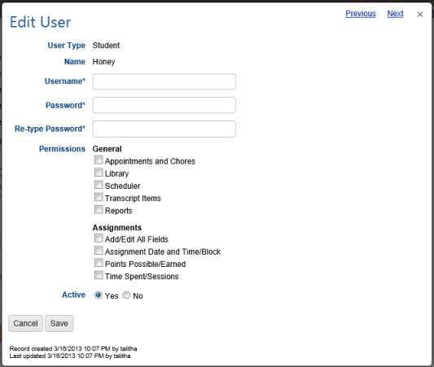The image size is (434, 367).
Task: Go to the Next user record
Action: (x=395, y=14)
